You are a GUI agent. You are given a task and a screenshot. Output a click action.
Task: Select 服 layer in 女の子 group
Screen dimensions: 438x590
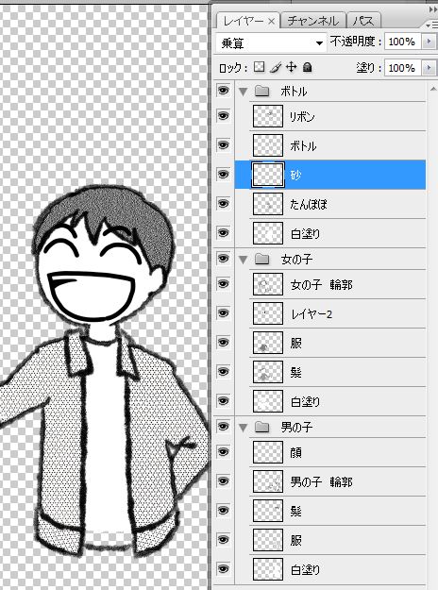[x=296, y=344]
